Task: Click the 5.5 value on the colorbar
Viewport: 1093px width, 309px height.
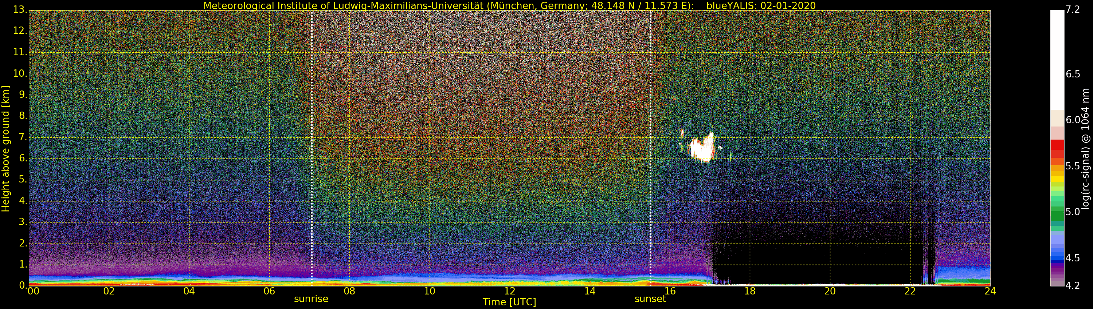Action: 1073,166
